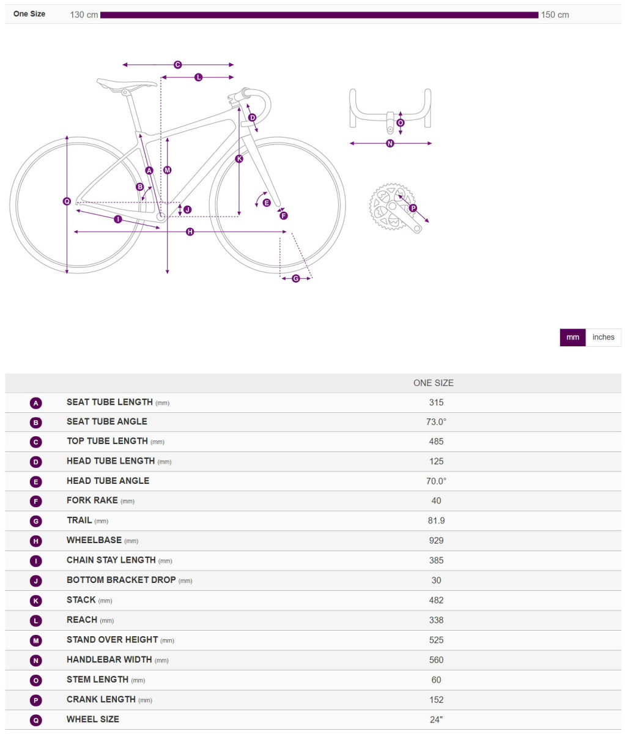625x734 pixels.
Task: Click the H badge next to Wheelbase
Action: [36, 541]
